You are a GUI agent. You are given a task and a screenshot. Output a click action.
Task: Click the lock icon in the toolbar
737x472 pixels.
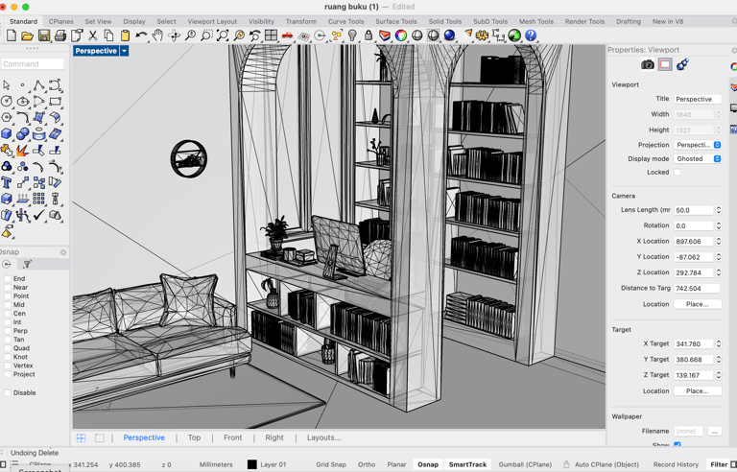click(x=368, y=35)
